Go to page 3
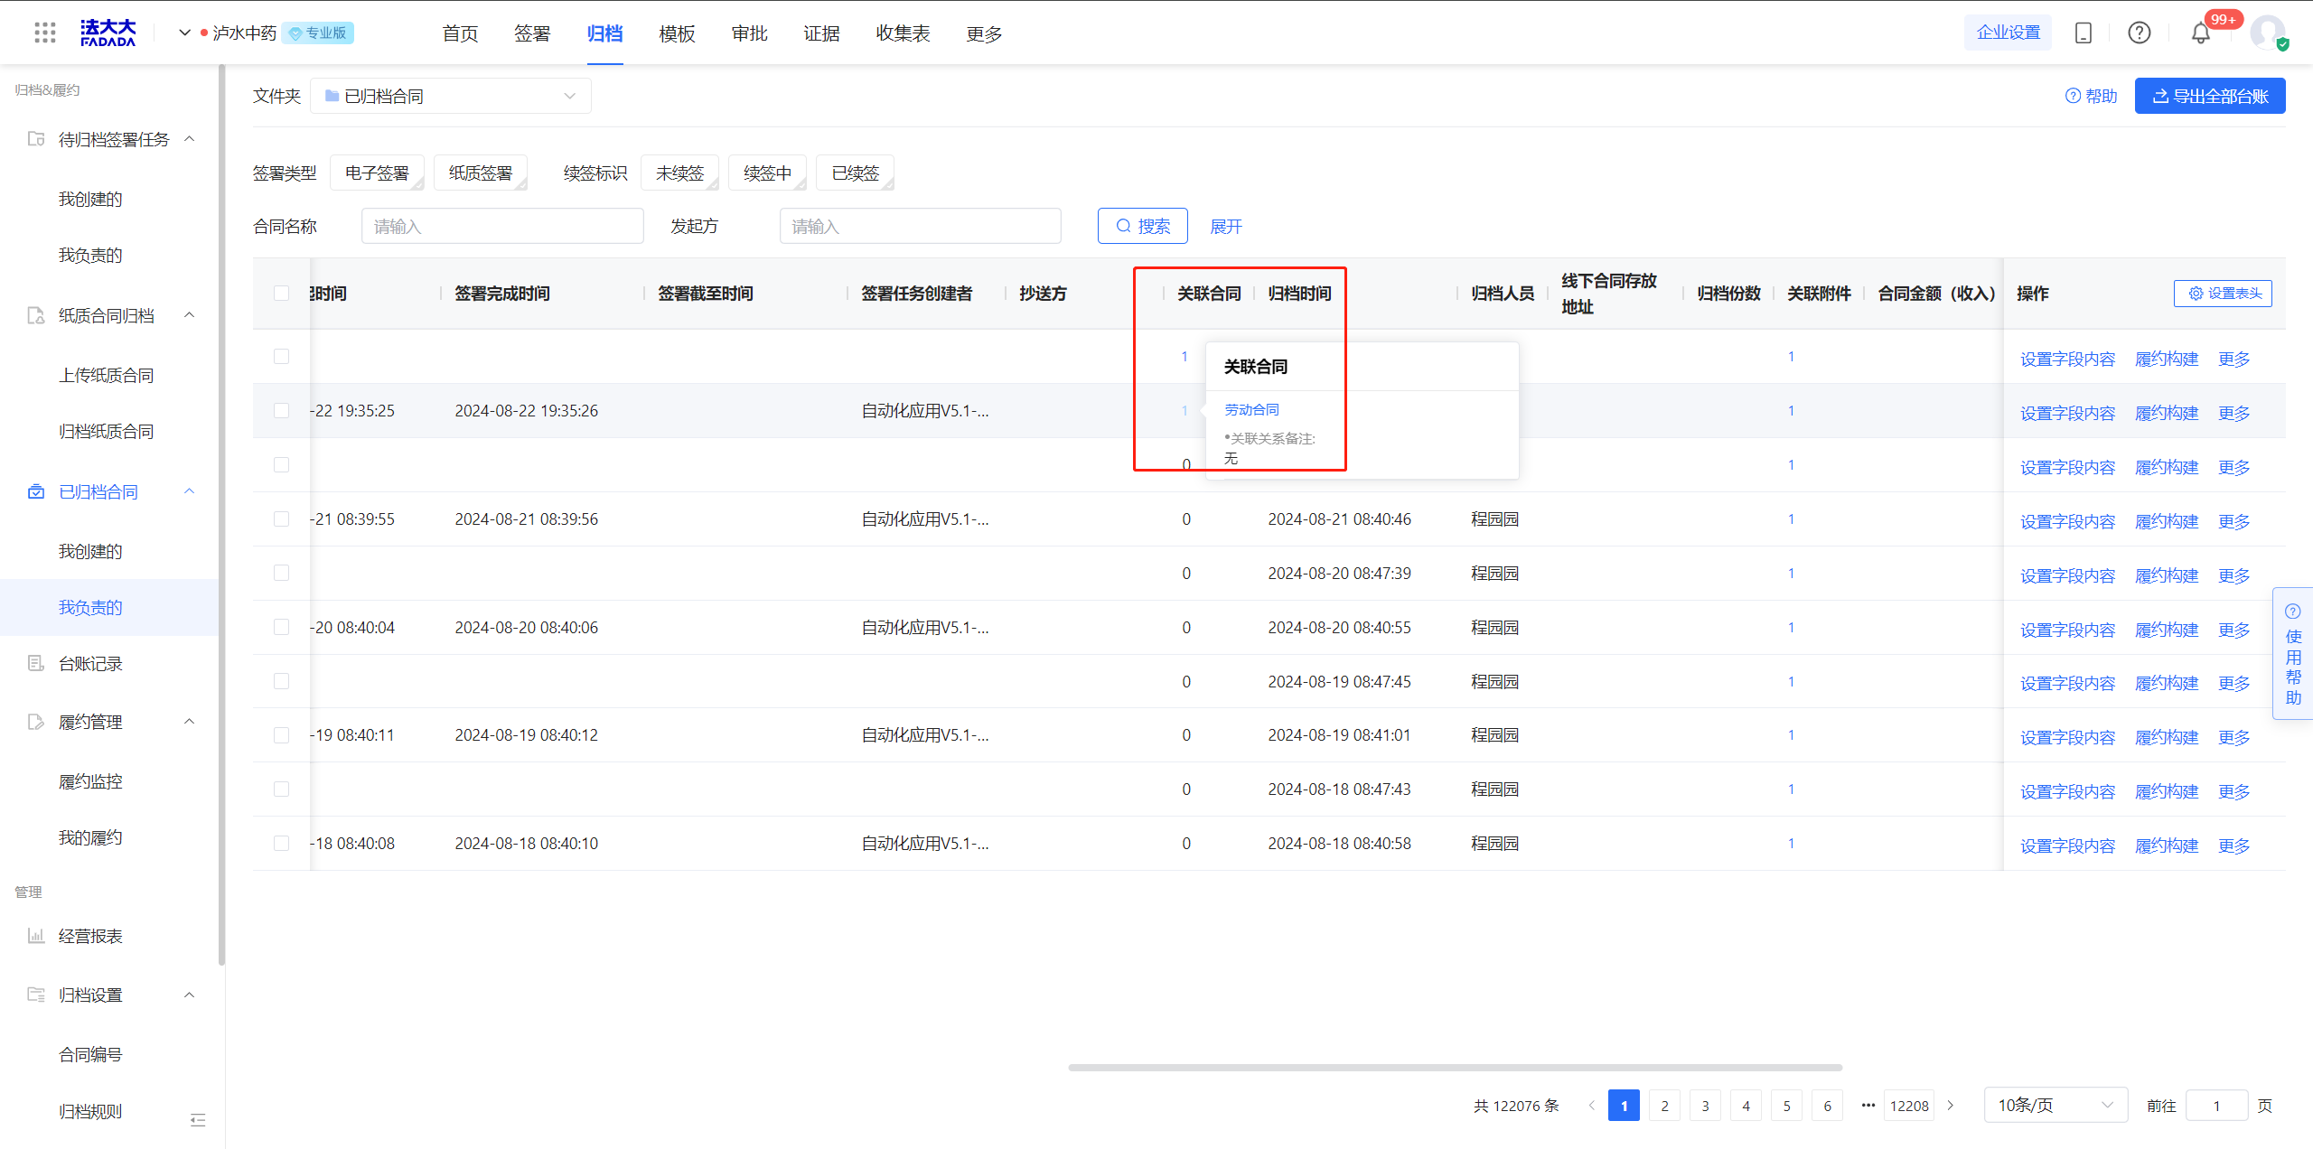Screen dimensions: 2313x1149 pyautogui.click(x=1705, y=1106)
